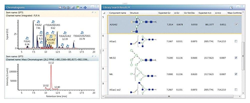Image resolution: width=250 pixels, height=103 pixels.
Task: Click the highlighted A2G(4)2 11.10 peak label
Action: pos(51,39)
